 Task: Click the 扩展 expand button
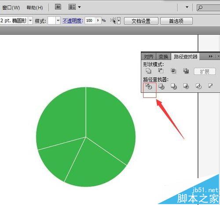pos(205,71)
